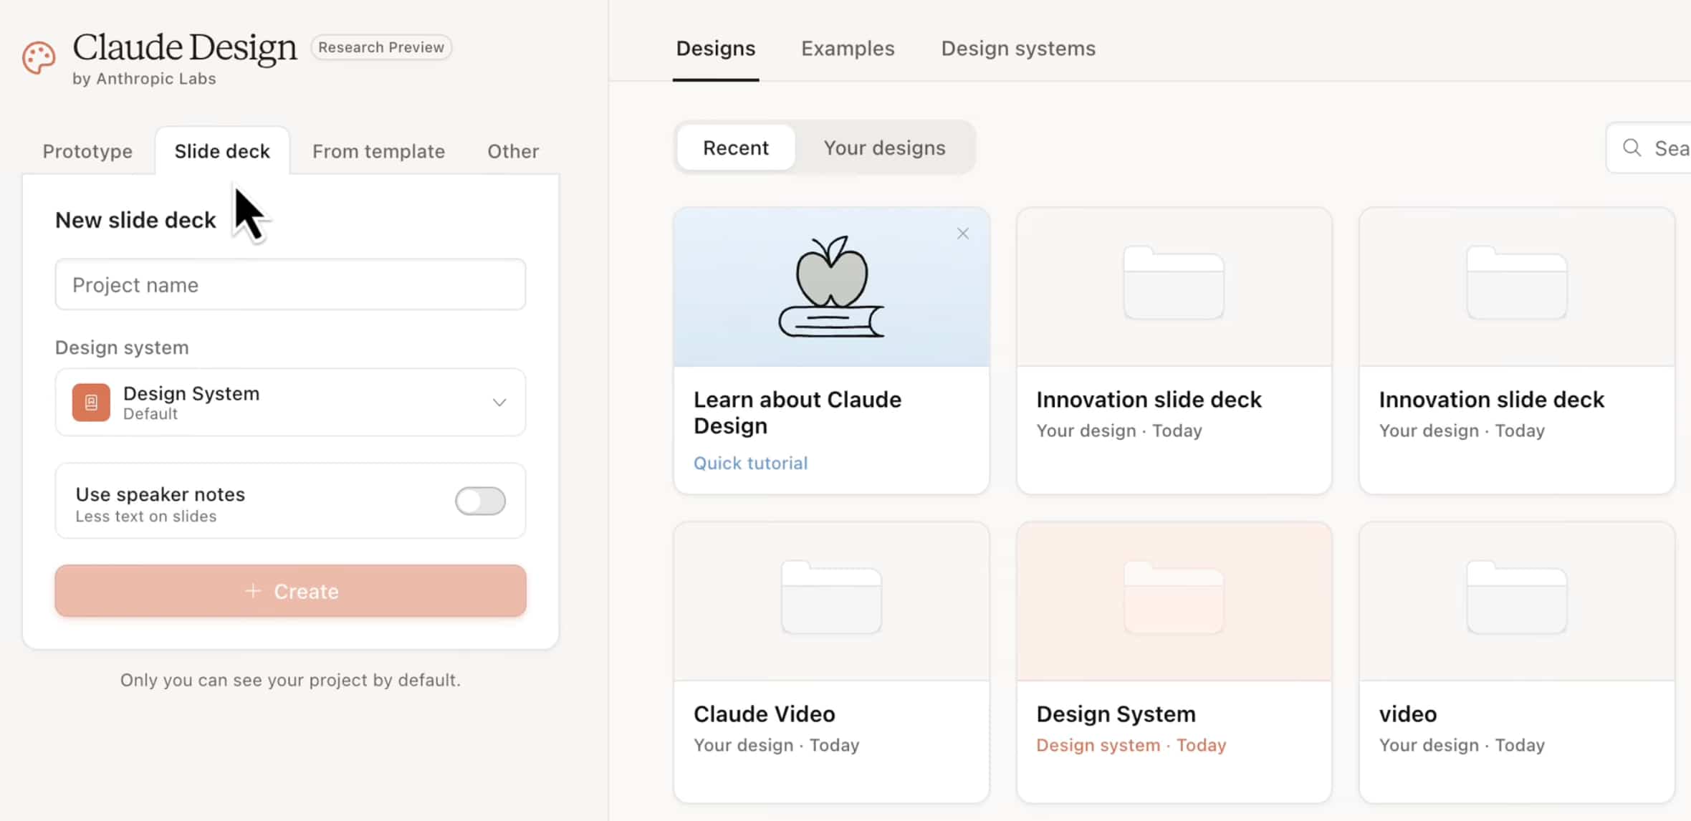Screen dimensions: 1691x821
Task: Click the search magnifier icon
Action: [1632, 148]
